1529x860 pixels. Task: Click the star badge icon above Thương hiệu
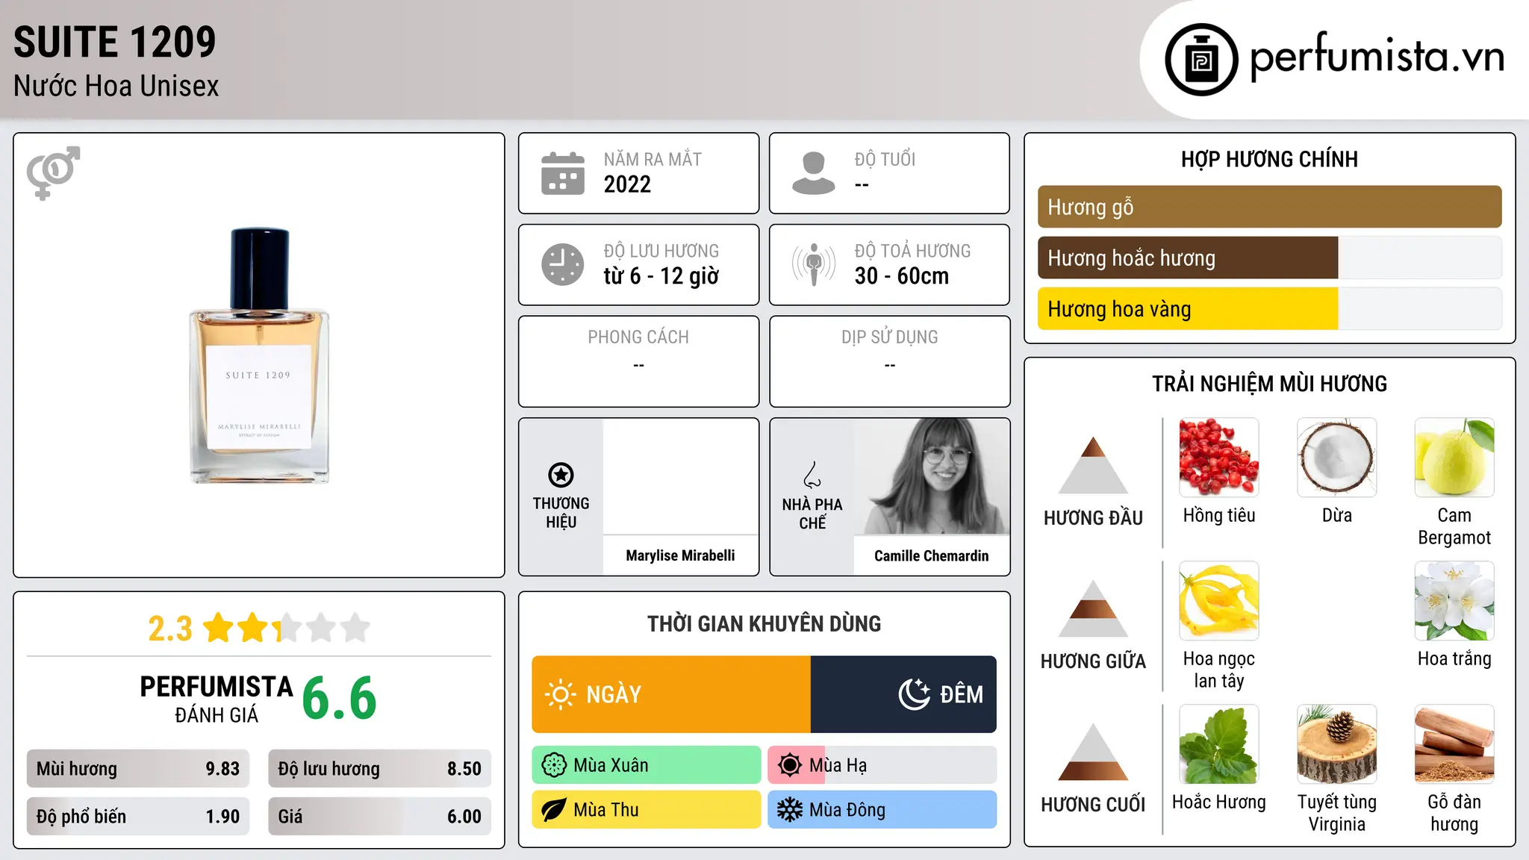tap(561, 475)
